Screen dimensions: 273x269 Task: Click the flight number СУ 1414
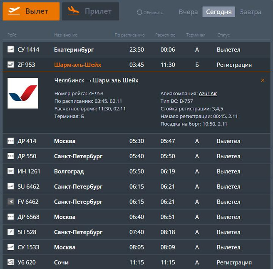coord(28,50)
